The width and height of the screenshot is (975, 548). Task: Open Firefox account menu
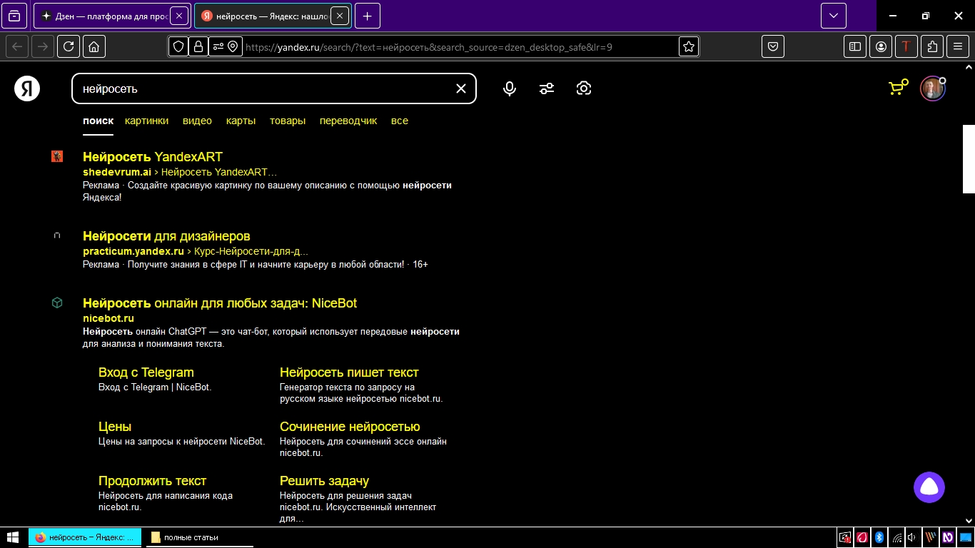pos(881,46)
